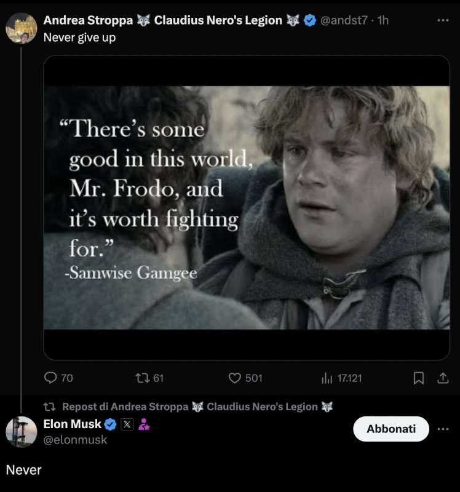Click Elon Musk's blue verified badge
This screenshot has width=460, height=492.
(111, 424)
